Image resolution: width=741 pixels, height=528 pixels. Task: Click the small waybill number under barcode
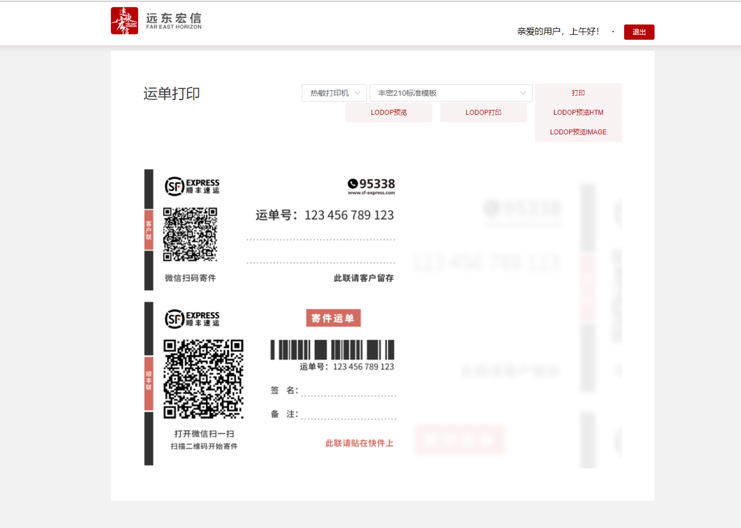pos(347,367)
